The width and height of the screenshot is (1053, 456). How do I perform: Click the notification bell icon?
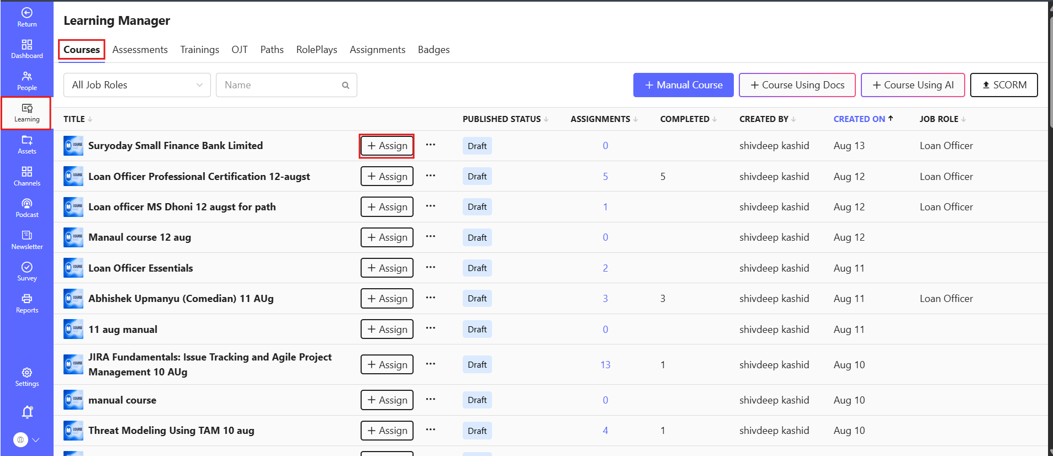27,412
